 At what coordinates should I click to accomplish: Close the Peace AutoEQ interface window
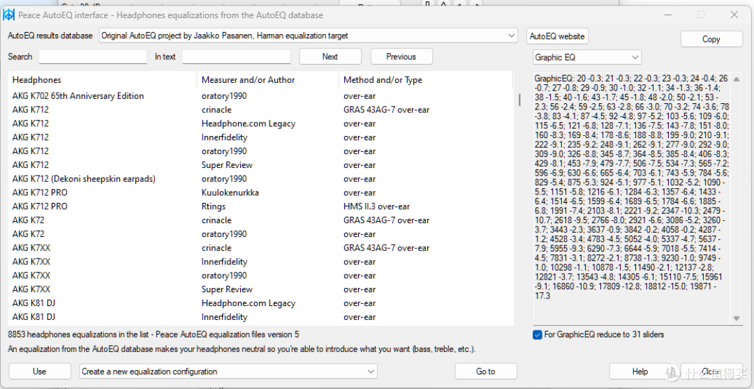(x=734, y=15)
